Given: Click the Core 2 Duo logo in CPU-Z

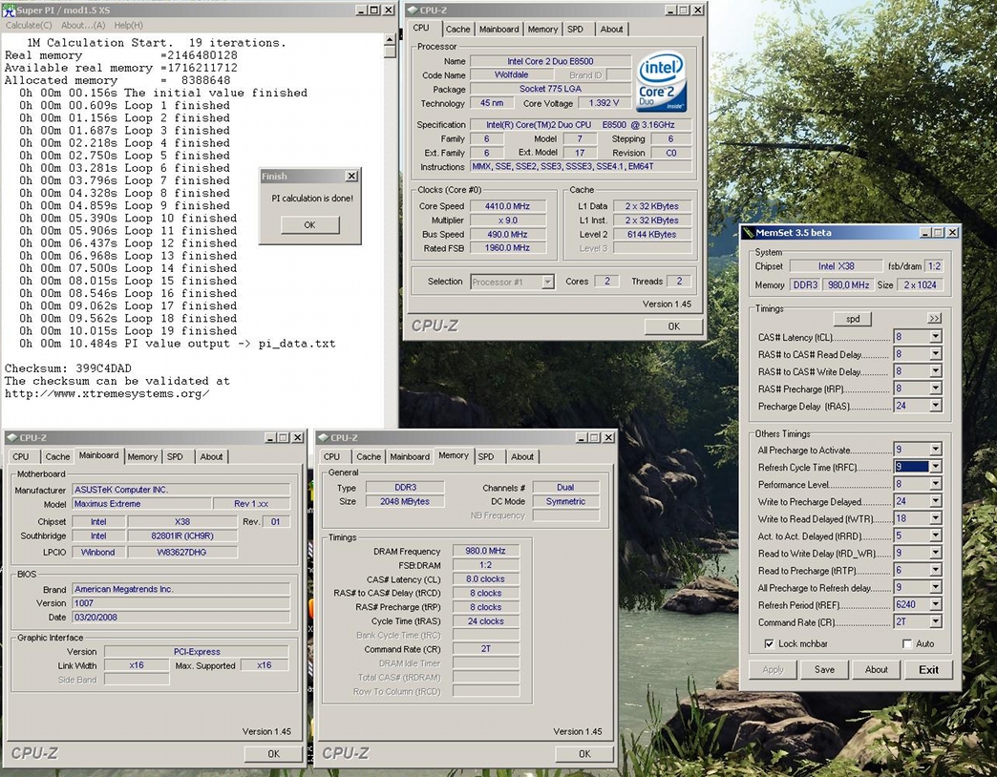Looking at the screenshot, I should pyautogui.click(x=659, y=95).
